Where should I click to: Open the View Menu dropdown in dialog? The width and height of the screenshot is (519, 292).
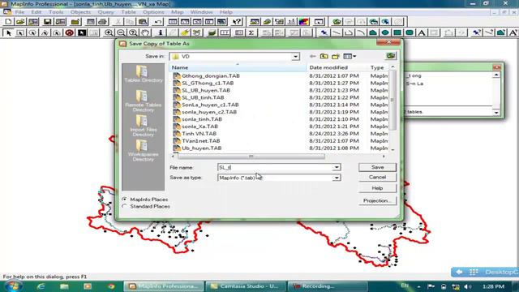350,56
